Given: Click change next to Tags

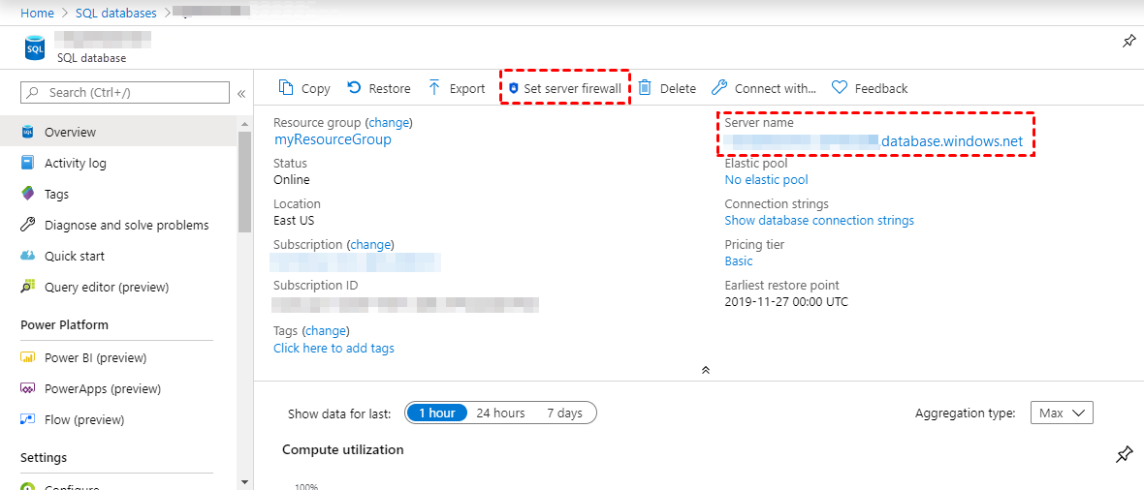Looking at the screenshot, I should (326, 330).
